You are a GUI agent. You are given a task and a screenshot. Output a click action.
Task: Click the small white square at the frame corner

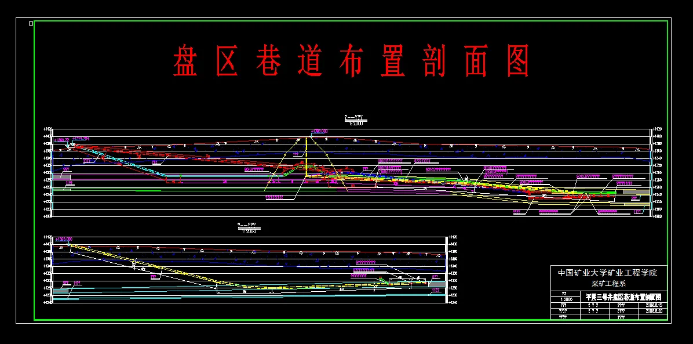31,23
